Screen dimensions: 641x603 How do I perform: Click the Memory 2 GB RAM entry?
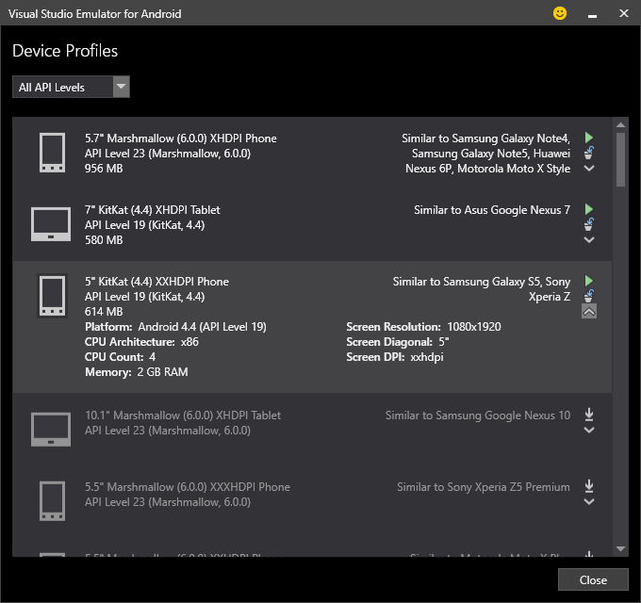click(137, 372)
